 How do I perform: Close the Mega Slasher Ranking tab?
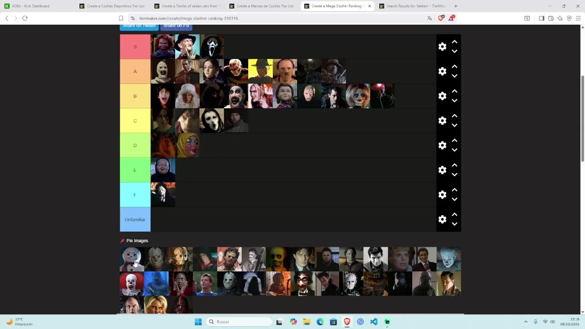click(369, 6)
